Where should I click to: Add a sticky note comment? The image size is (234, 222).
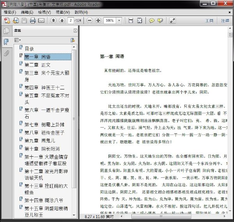pyautogui.click(x=152, y=21)
